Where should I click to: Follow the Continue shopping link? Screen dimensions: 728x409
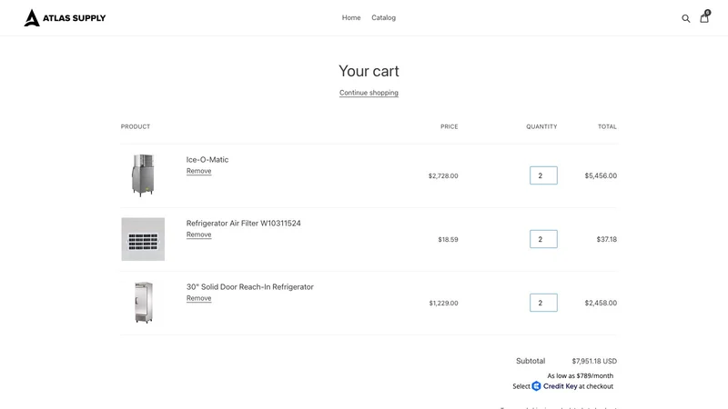tap(369, 93)
